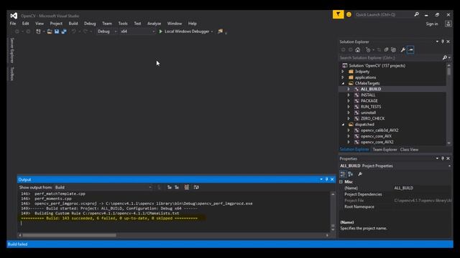Expand the 3rdparty folder node
The height and width of the screenshot is (258, 460).
coord(343,72)
